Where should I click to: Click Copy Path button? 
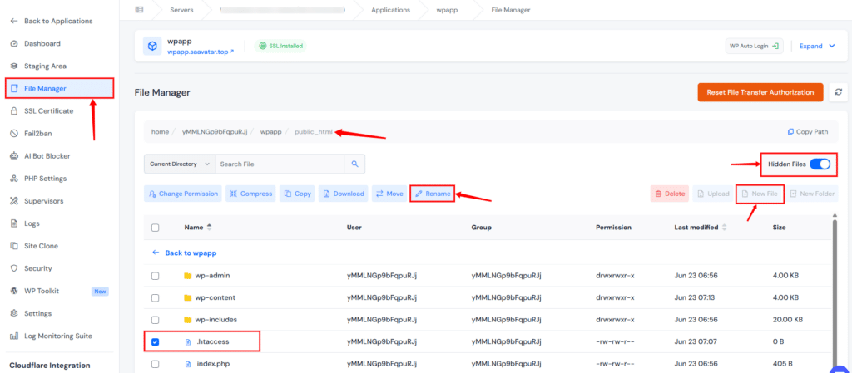807,132
